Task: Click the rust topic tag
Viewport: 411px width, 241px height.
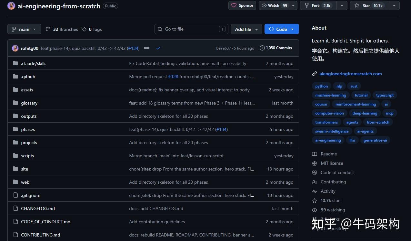Action: [x=354, y=86]
